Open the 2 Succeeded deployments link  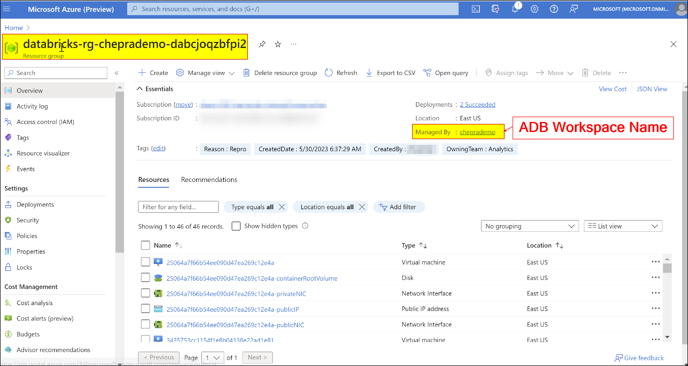(x=477, y=104)
